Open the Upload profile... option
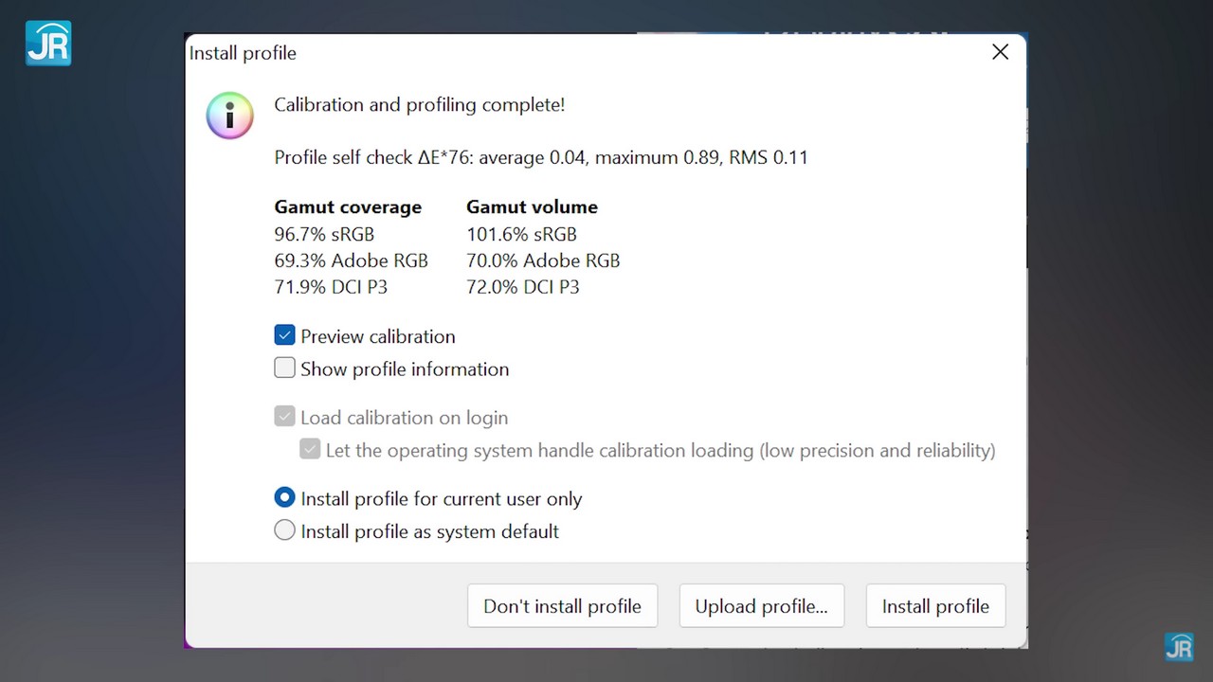This screenshot has height=682, width=1213. [x=761, y=606]
